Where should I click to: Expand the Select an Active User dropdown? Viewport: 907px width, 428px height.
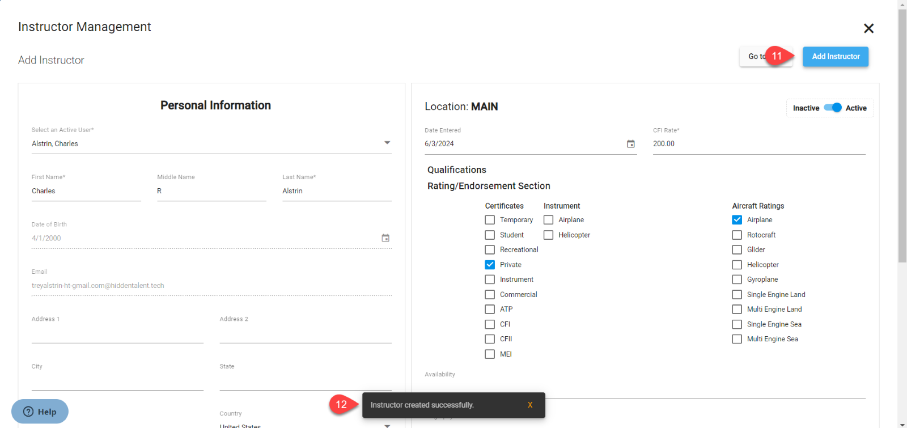click(387, 143)
